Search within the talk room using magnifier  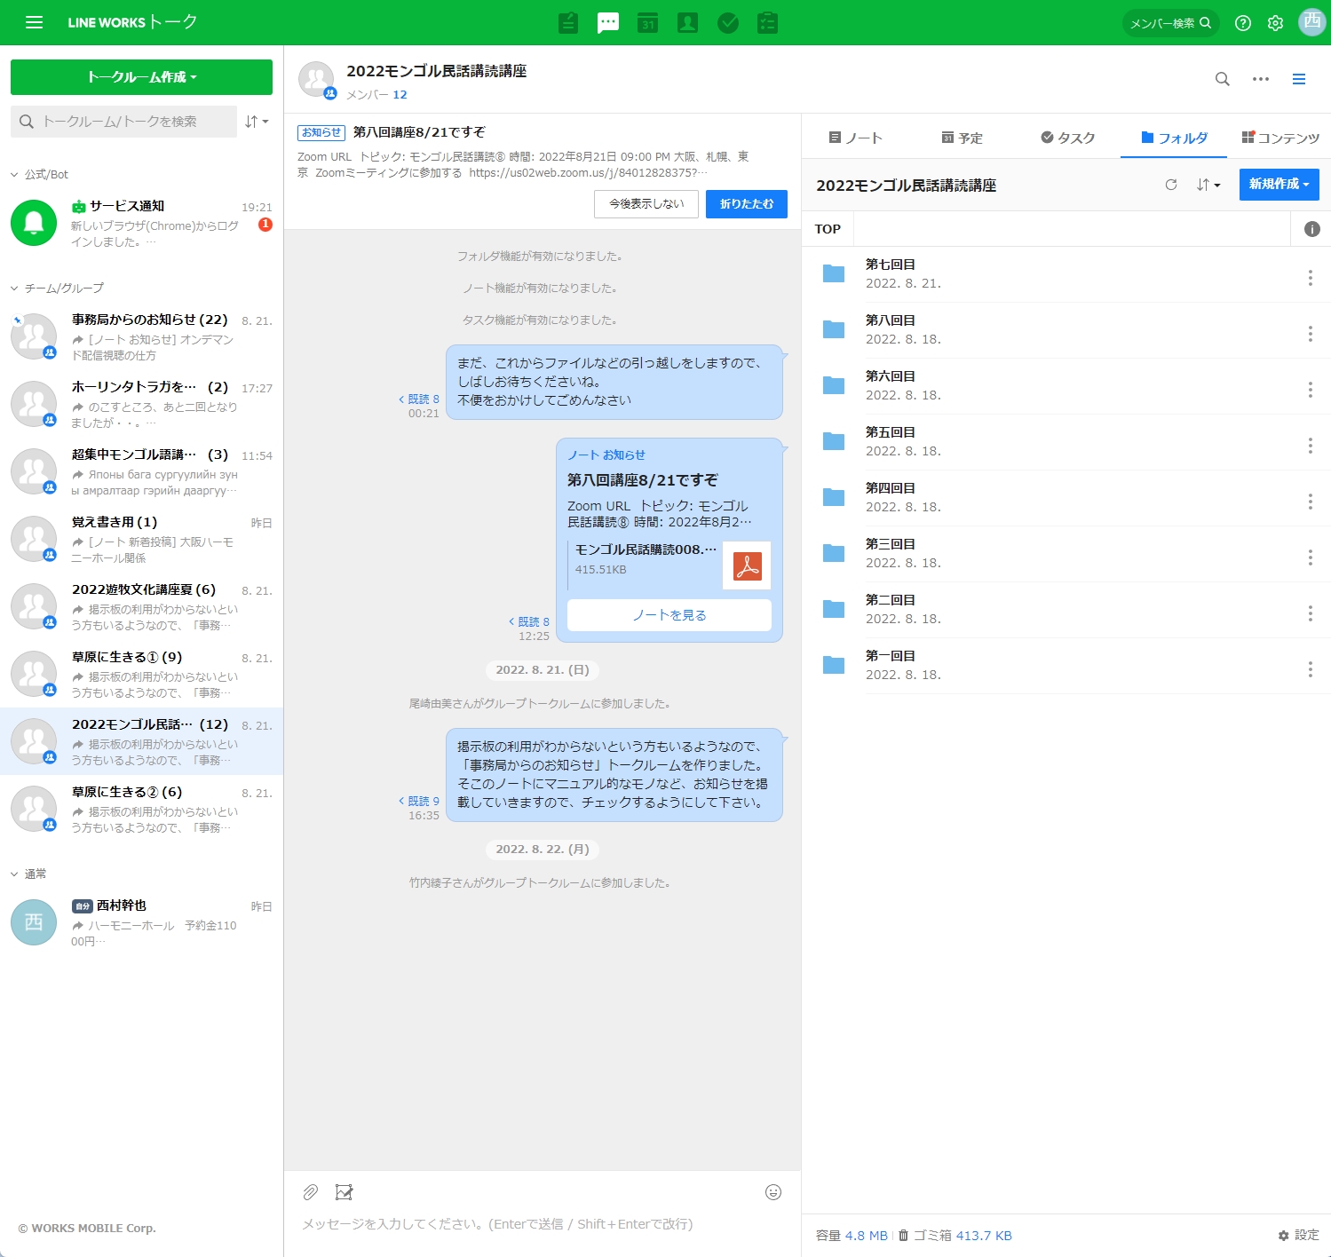[1223, 79]
